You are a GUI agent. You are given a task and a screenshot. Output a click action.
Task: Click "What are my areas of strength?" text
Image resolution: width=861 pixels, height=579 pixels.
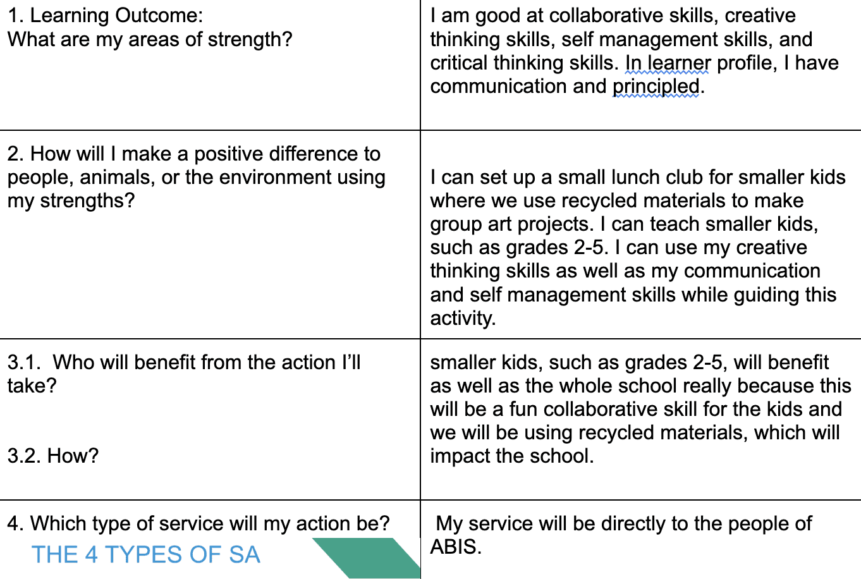pos(150,39)
